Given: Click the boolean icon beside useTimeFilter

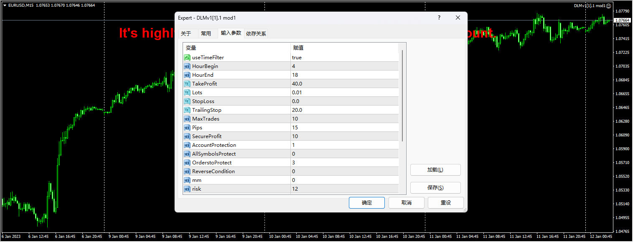Looking at the screenshot, I should tap(187, 57).
